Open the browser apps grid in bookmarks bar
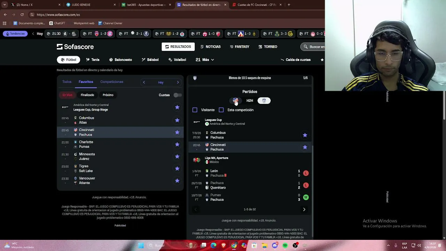446x251 pixels. point(5,23)
